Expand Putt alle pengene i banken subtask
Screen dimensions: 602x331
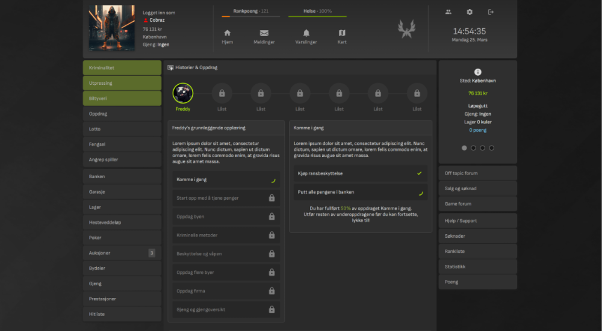[361, 193]
